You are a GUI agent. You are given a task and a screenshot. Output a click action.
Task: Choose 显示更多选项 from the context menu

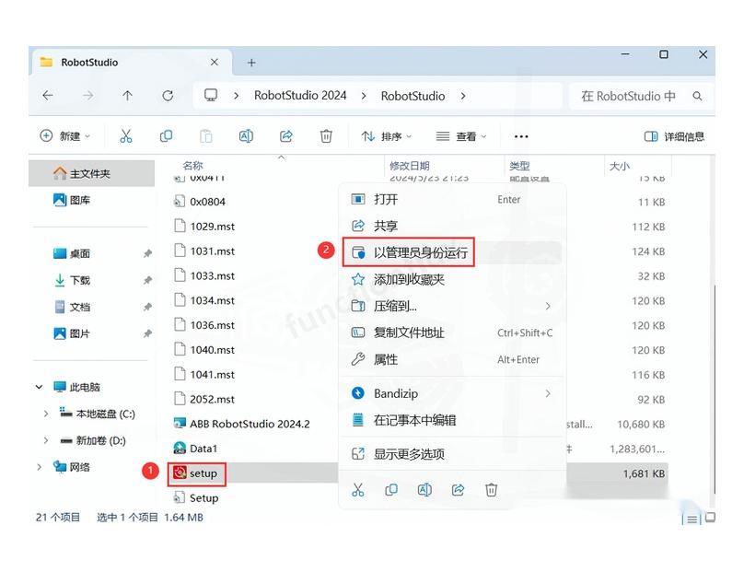click(x=453, y=454)
